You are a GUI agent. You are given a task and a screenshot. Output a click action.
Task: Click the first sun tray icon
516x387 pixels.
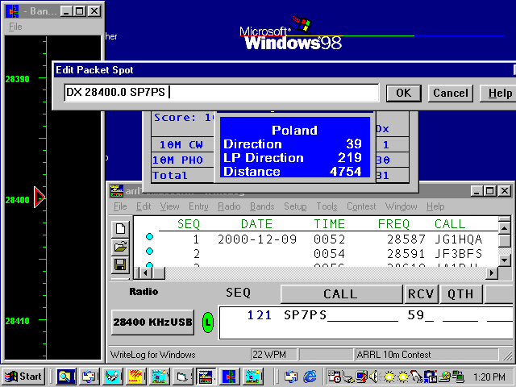coord(389,377)
